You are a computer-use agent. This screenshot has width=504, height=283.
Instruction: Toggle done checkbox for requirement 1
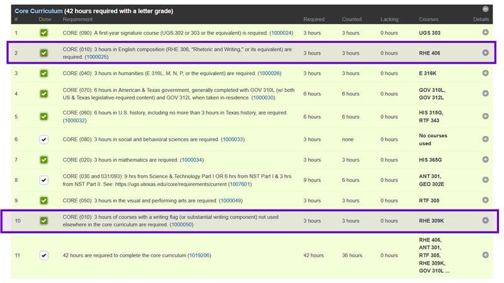[x=43, y=33]
